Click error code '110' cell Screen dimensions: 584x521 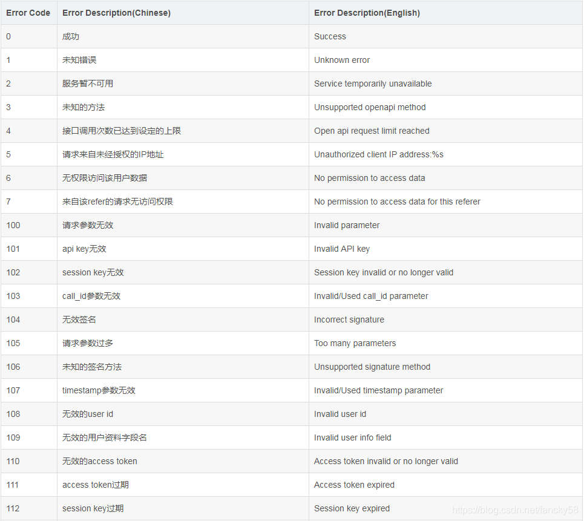28,461
